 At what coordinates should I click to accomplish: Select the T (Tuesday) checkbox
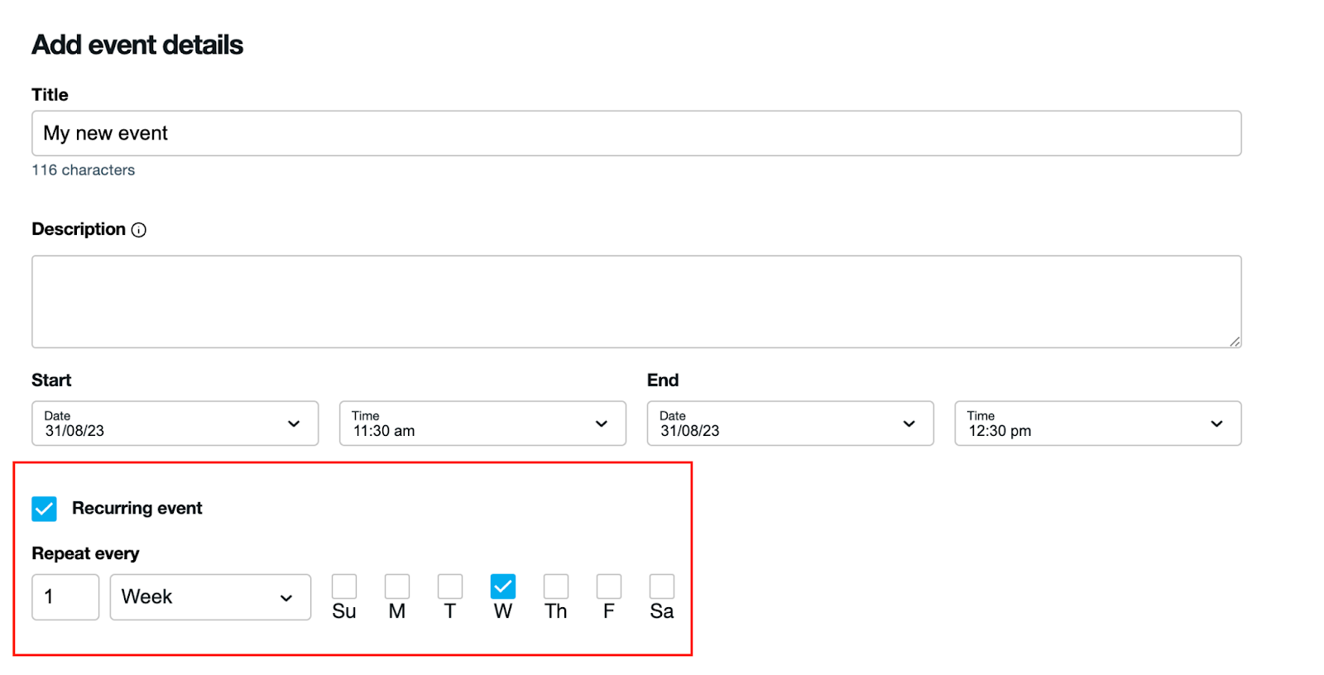450,586
